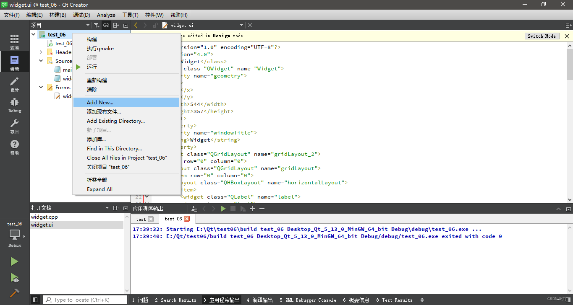573x305 pixels.
Task: Split the editor at top right
Action: (568, 25)
